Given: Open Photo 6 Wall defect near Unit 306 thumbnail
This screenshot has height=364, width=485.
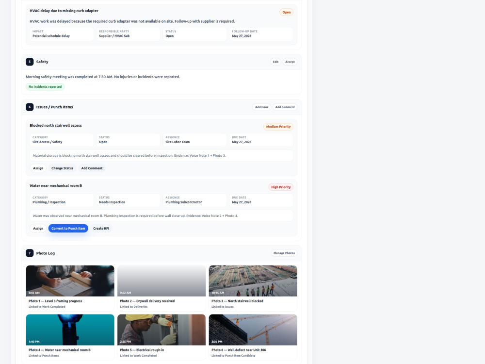Looking at the screenshot, I should click(253, 330).
